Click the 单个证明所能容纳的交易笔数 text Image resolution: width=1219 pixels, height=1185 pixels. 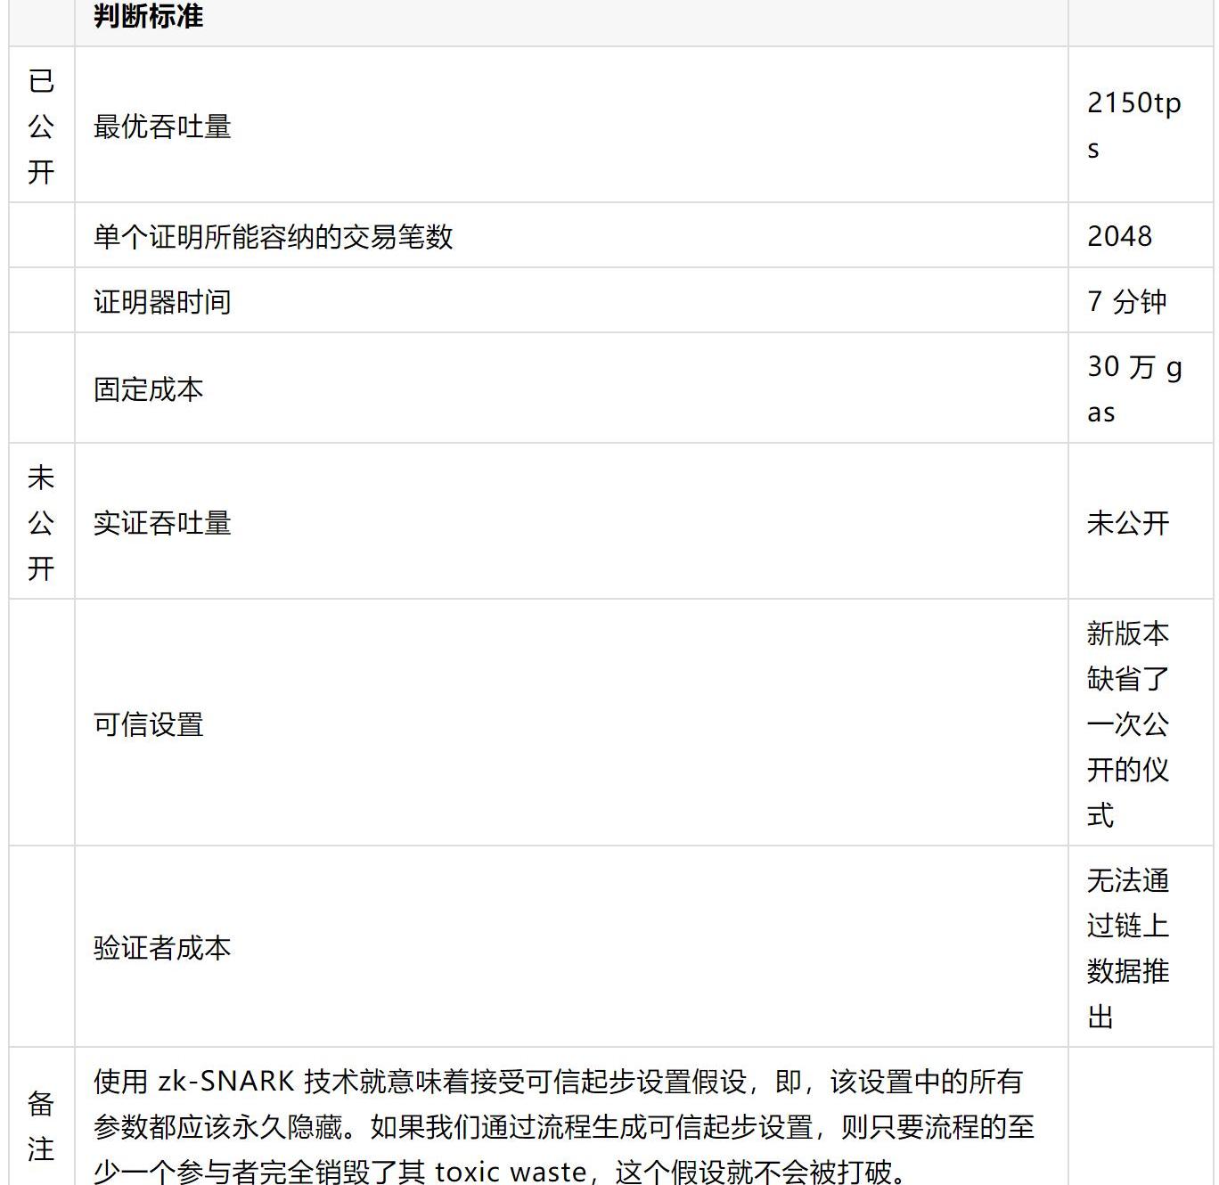tap(273, 236)
